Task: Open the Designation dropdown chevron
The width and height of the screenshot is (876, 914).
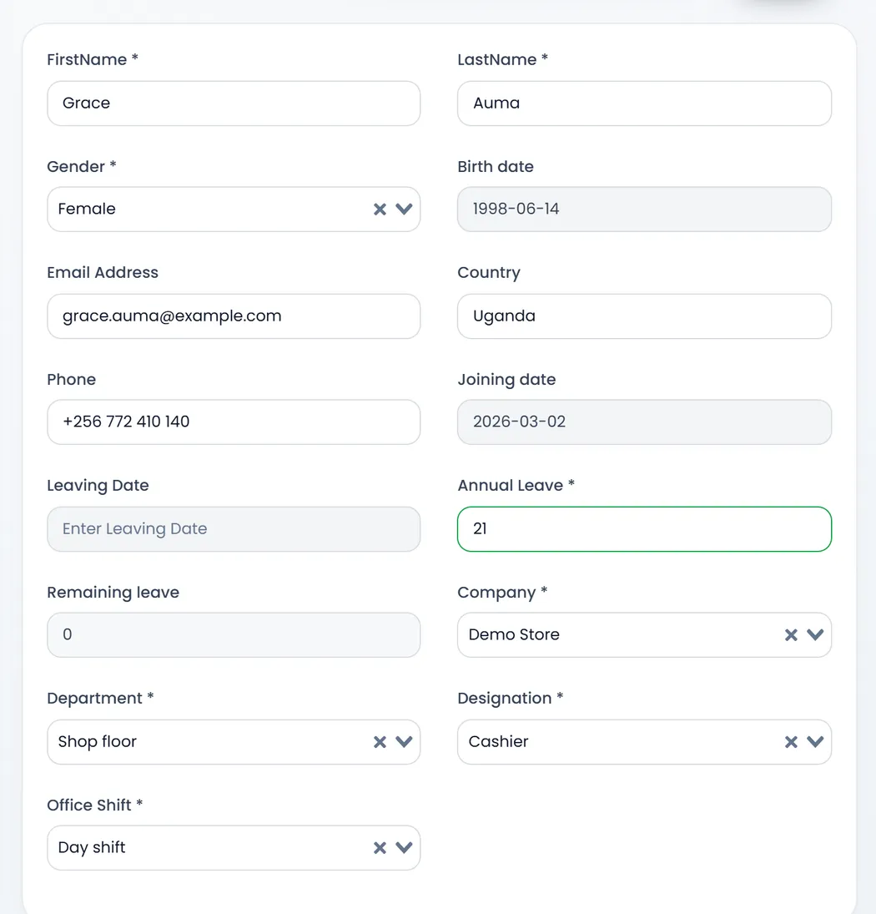Action: pyautogui.click(x=815, y=742)
